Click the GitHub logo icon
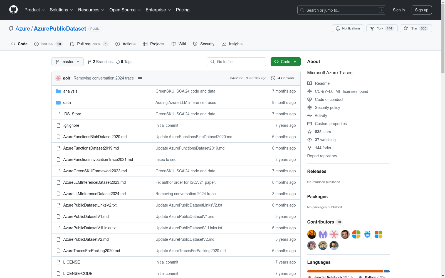The width and height of the screenshot is (445, 278). pyautogui.click(x=13, y=10)
